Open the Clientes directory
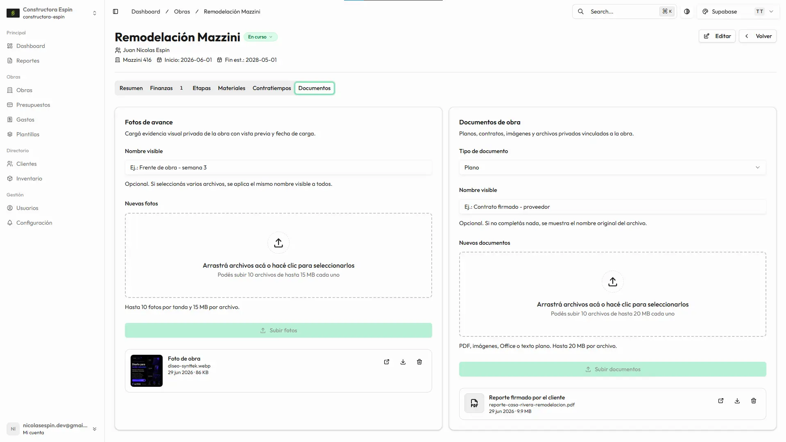The width and height of the screenshot is (786, 442). tap(27, 164)
